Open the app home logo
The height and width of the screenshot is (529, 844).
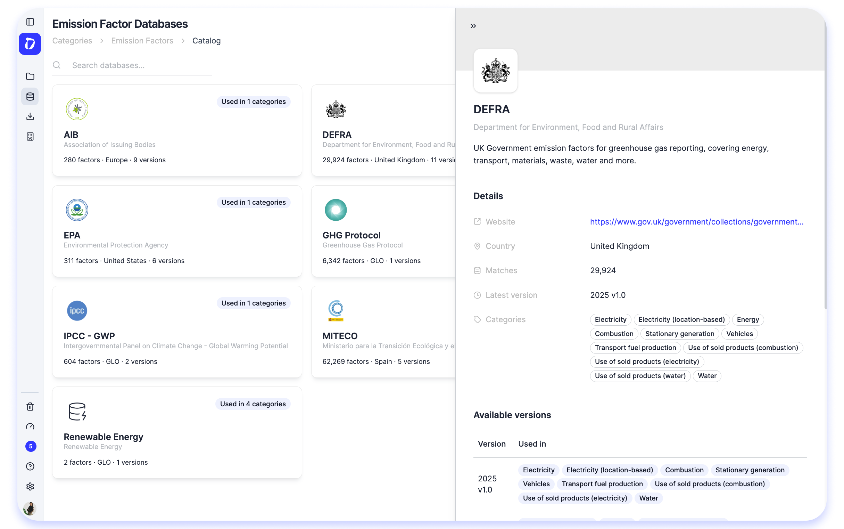(x=30, y=44)
